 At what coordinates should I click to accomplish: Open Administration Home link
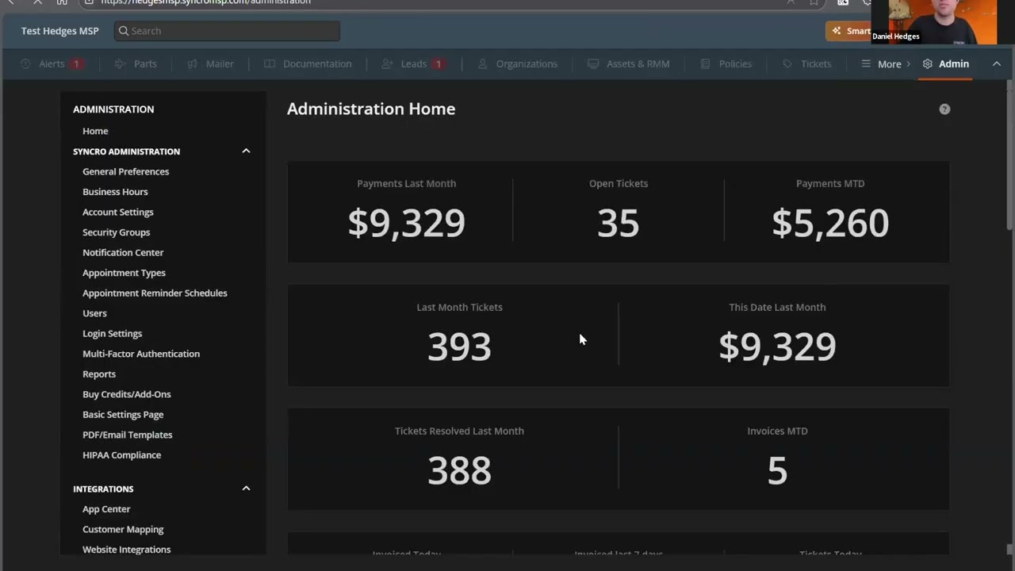coord(95,131)
